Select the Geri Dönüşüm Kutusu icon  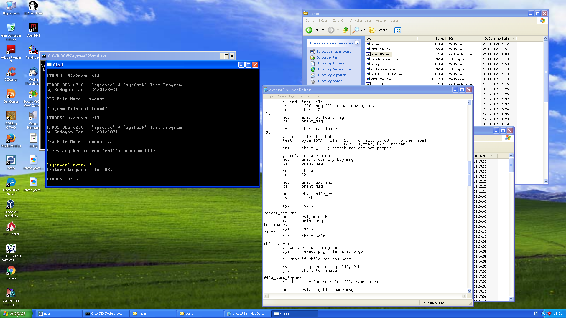(x=11, y=32)
